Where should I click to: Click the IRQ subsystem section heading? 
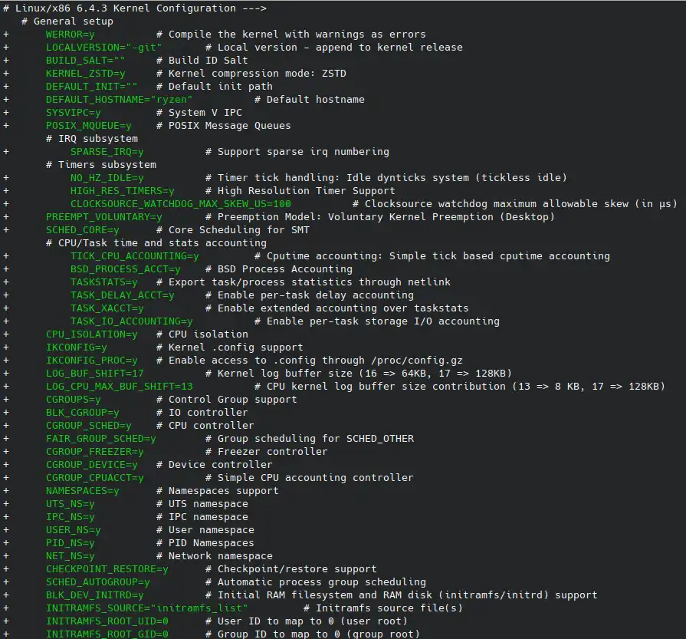97,139
